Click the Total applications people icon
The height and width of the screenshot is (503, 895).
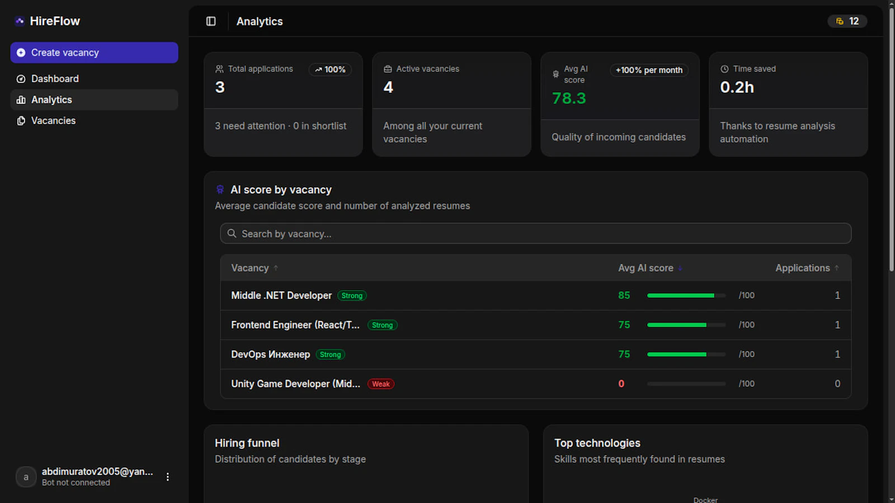[219, 69]
